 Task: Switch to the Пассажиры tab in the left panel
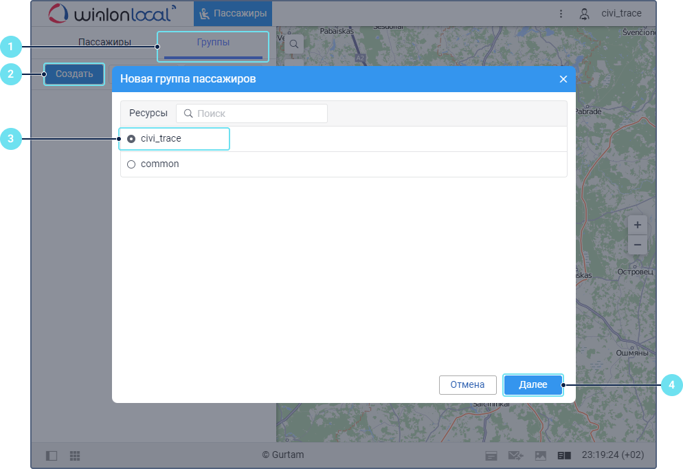click(x=104, y=42)
